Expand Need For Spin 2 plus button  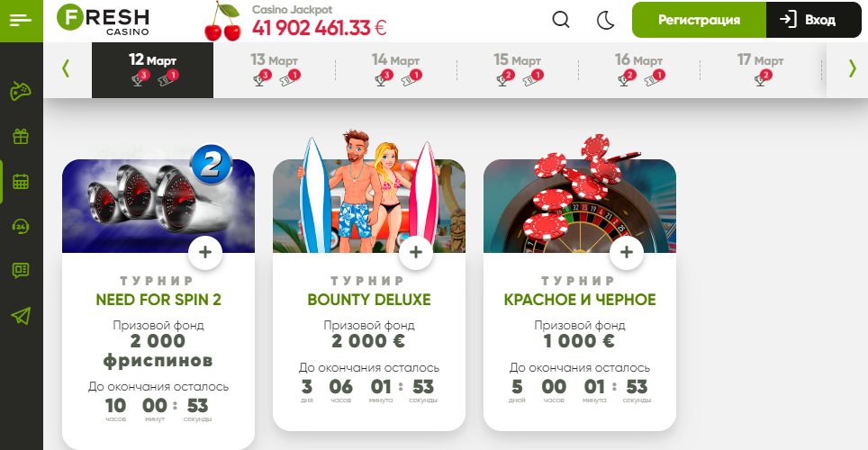(205, 252)
